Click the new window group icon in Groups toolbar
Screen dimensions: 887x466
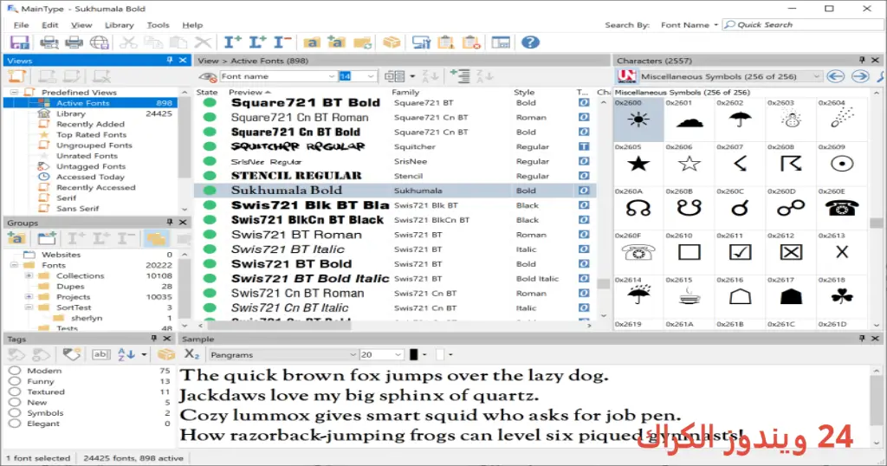tap(47, 239)
